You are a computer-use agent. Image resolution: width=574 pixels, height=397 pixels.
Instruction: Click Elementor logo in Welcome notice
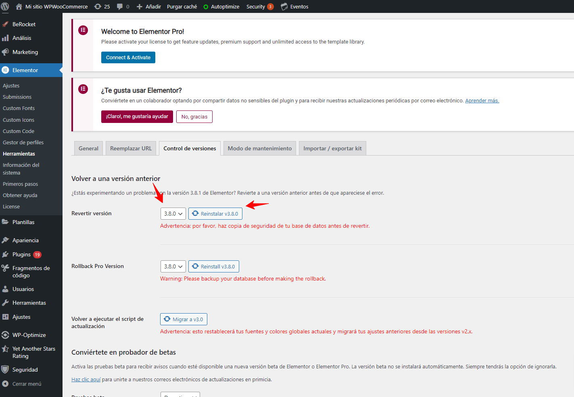point(83,30)
